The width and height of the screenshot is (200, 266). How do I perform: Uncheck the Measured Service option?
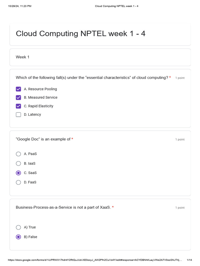click(x=18, y=98)
